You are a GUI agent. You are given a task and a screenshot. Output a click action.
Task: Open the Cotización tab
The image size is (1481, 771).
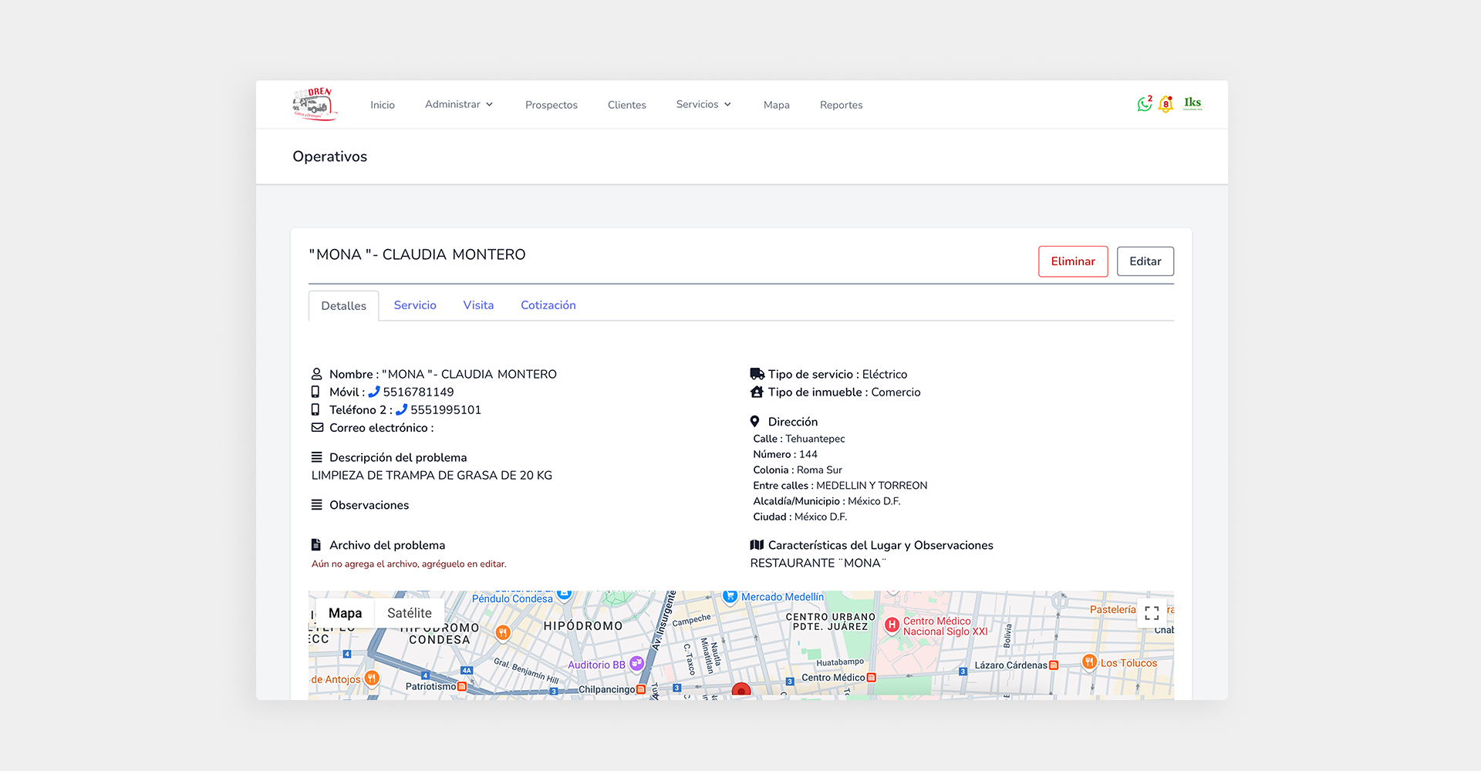click(548, 305)
